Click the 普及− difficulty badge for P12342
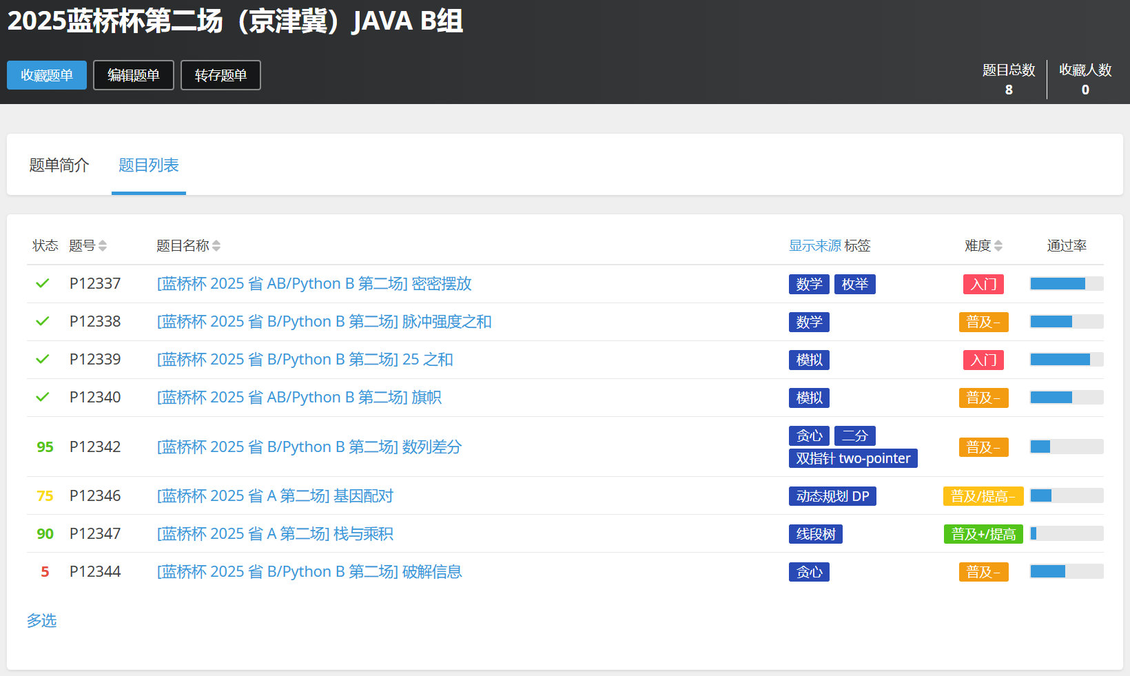Image resolution: width=1130 pixels, height=676 pixels. coord(984,447)
